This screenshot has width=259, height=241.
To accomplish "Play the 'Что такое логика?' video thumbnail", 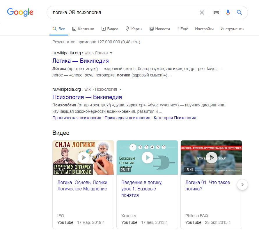I will tap(211, 157).
